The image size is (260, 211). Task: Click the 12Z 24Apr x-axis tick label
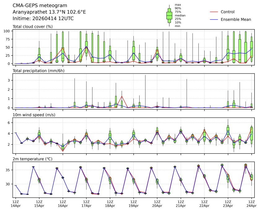(x=251, y=204)
